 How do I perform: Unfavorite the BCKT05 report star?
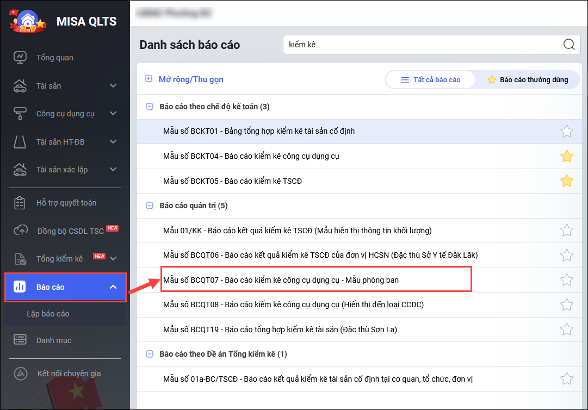566,181
